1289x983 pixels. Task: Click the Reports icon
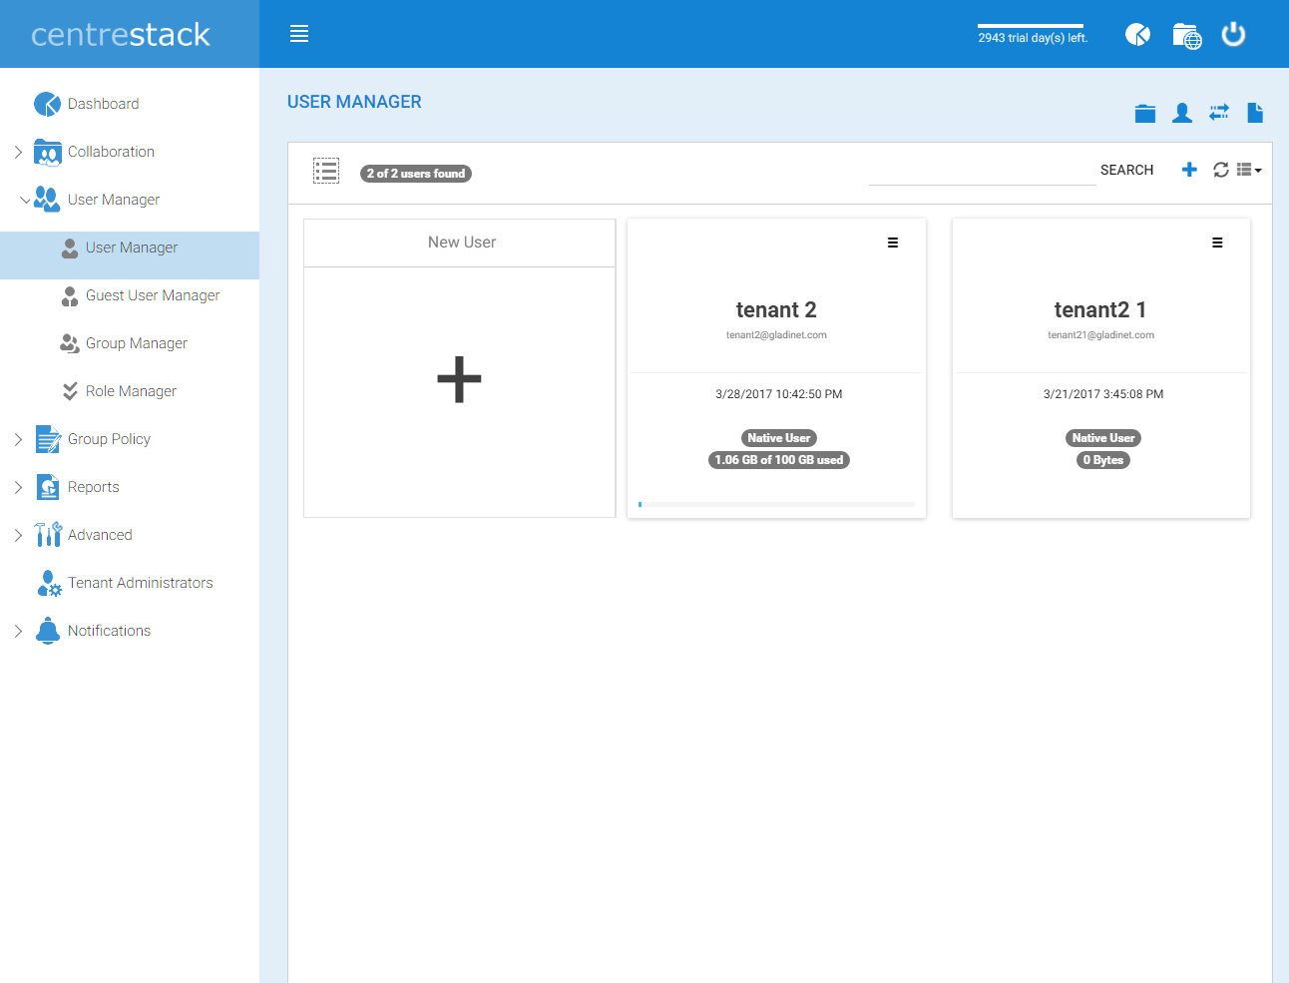(48, 487)
